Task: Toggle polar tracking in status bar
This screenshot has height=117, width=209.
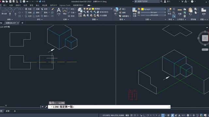Action: point(148,115)
